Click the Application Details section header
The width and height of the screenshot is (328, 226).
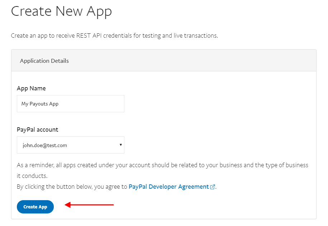163,61
